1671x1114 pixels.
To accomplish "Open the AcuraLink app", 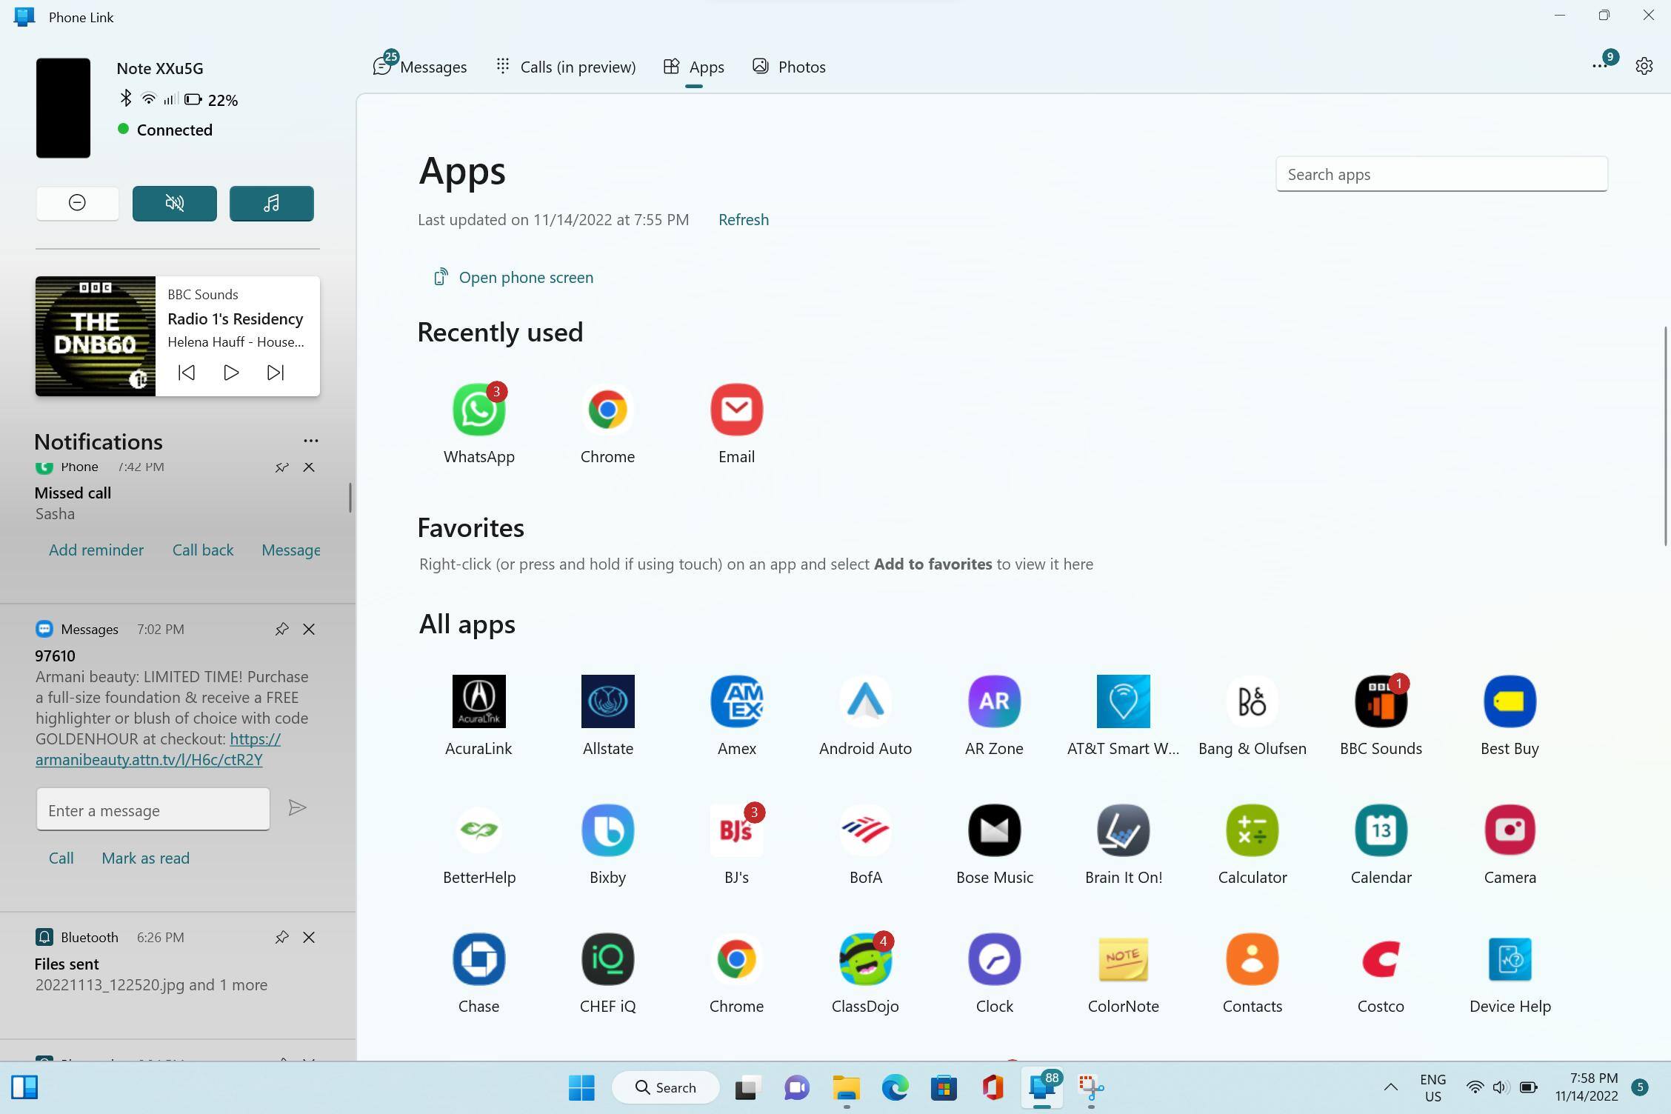I will tap(478, 701).
